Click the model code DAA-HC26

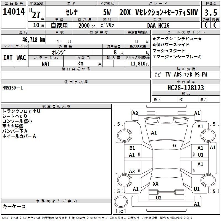(158, 25)
